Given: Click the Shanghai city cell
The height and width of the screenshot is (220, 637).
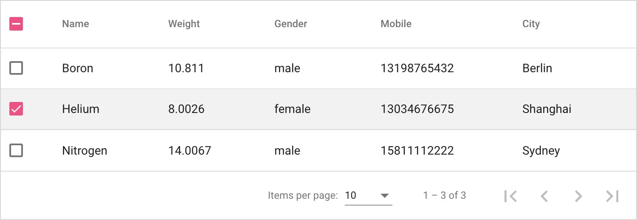Looking at the screenshot, I should point(547,109).
